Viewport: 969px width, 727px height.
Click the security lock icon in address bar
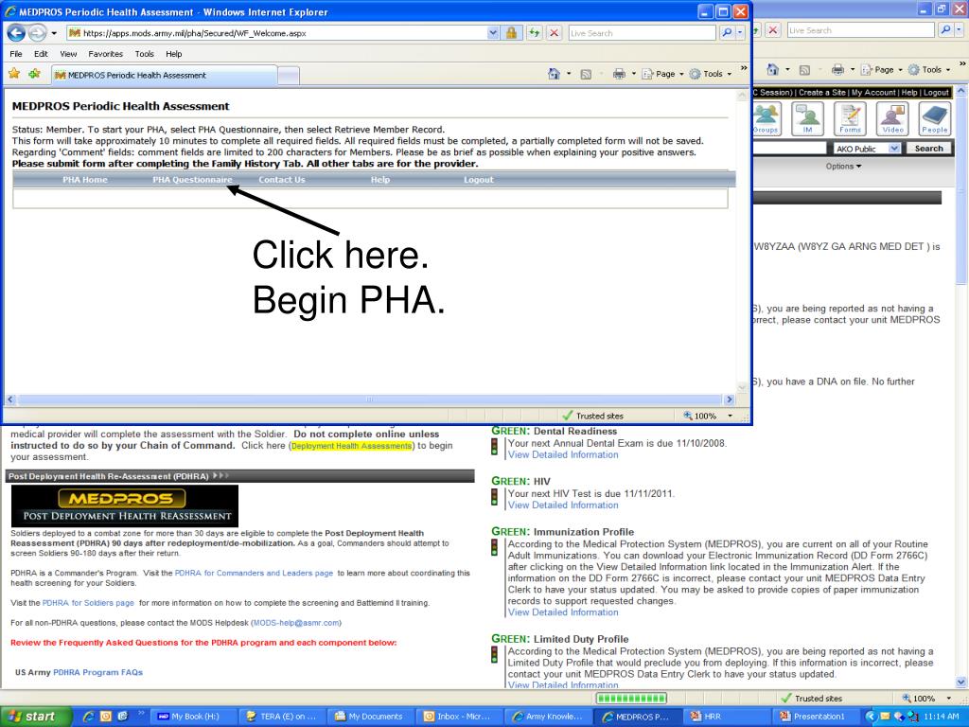(x=512, y=33)
